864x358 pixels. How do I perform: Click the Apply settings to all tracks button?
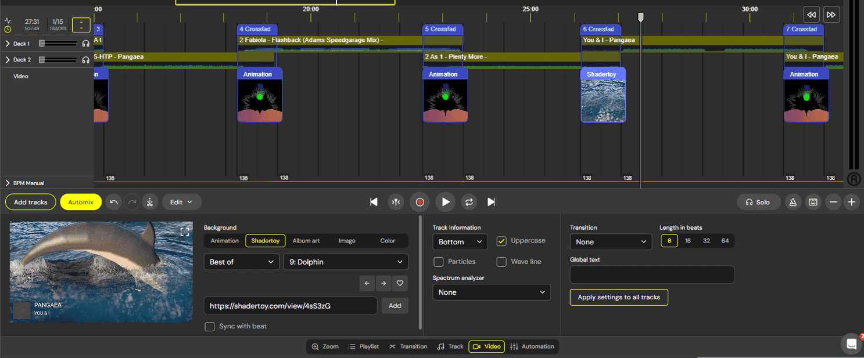619,297
